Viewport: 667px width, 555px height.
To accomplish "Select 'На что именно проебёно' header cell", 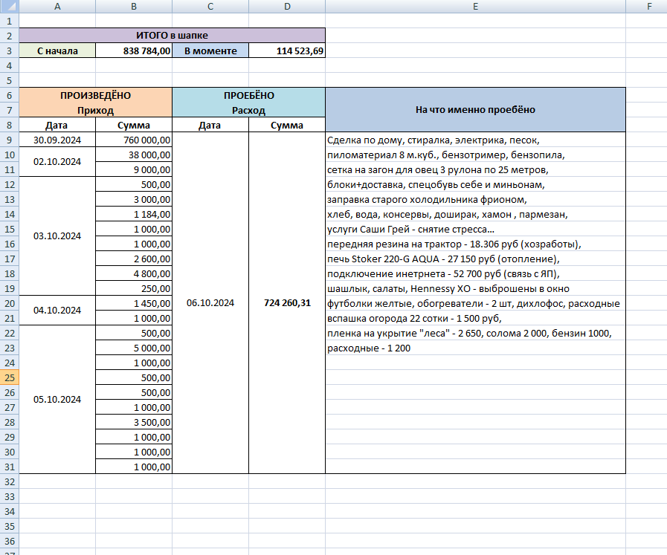I will (476, 110).
